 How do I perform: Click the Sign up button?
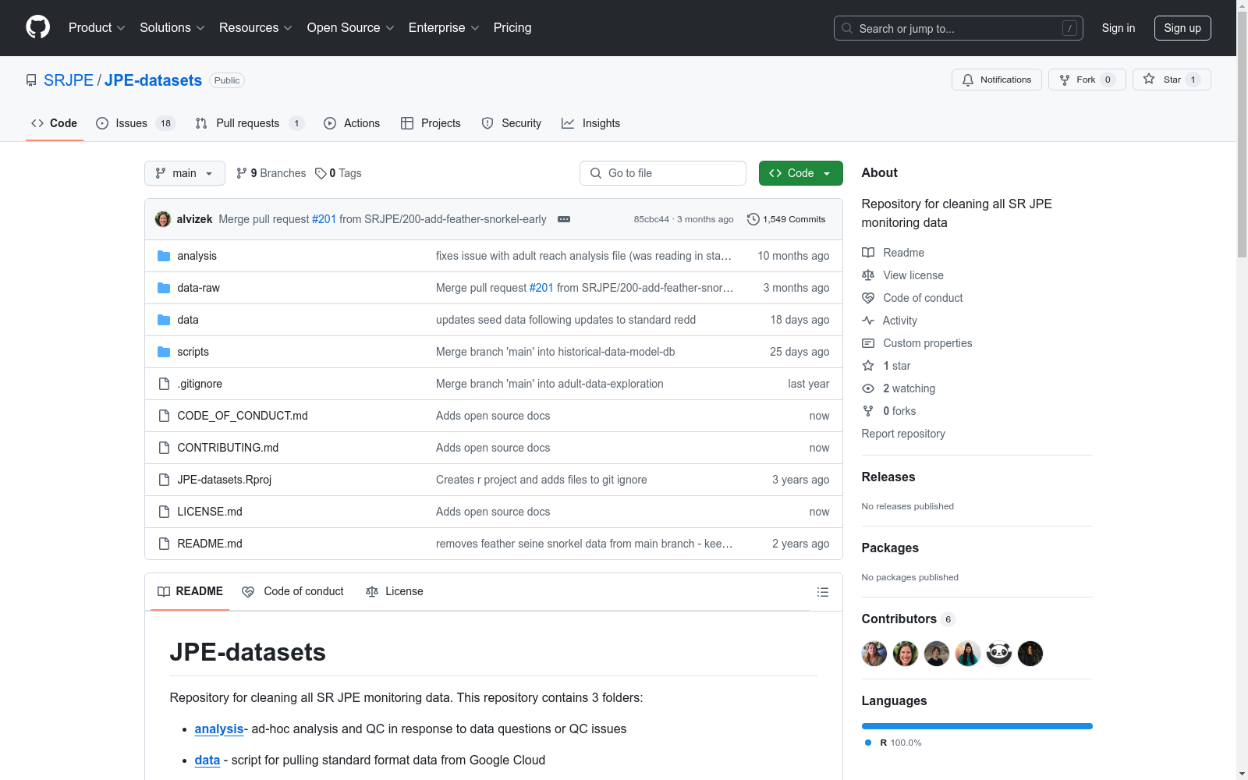point(1182,28)
